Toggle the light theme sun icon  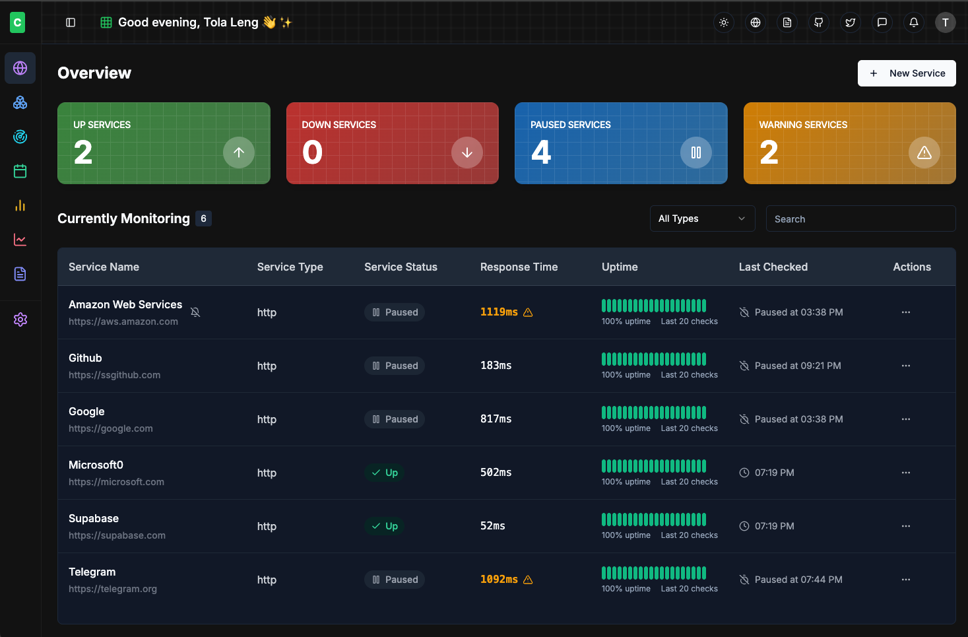click(723, 22)
